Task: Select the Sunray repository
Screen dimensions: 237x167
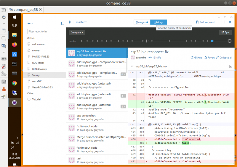Action: click(45, 75)
